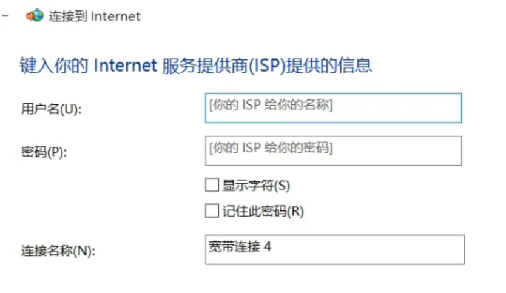Focus the 密码(P) input field
The image size is (506, 293).
coord(333,150)
